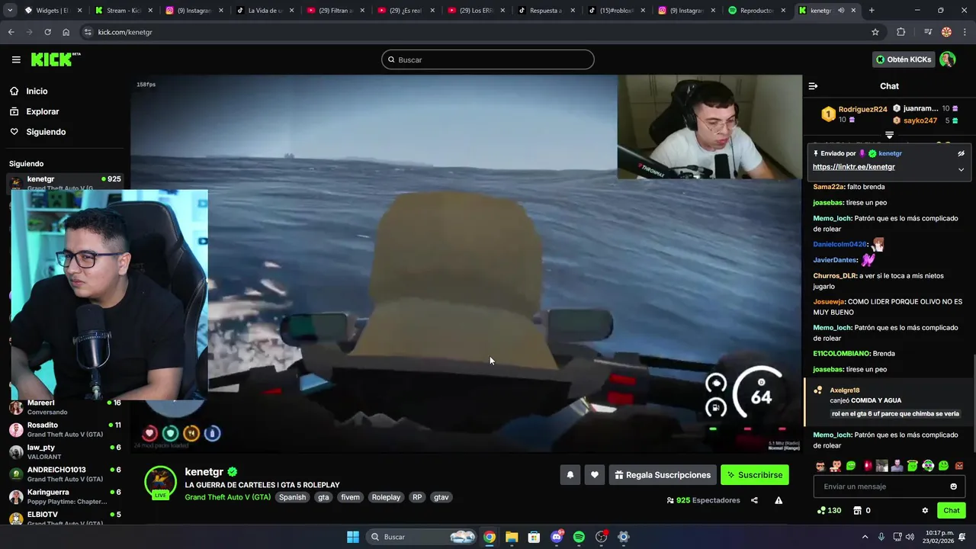The height and width of the screenshot is (549, 976).
Task: Collapse the chat panel with the arrow icon
Action: [813, 86]
